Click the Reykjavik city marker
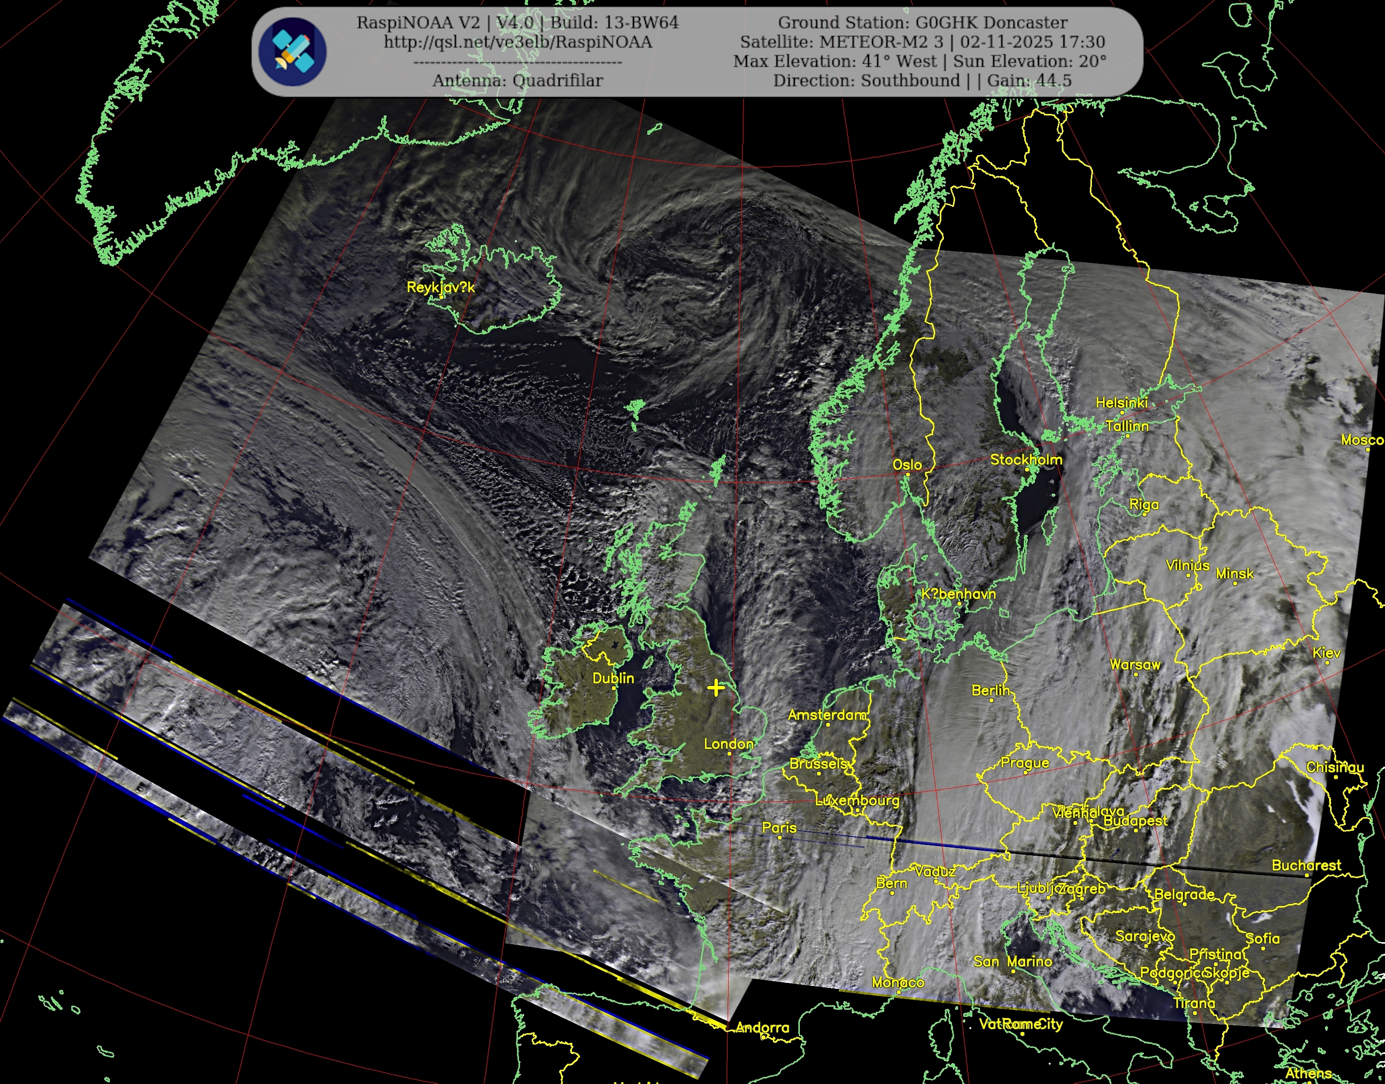The height and width of the screenshot is (1084, 1385). click(x=442, y=296)
